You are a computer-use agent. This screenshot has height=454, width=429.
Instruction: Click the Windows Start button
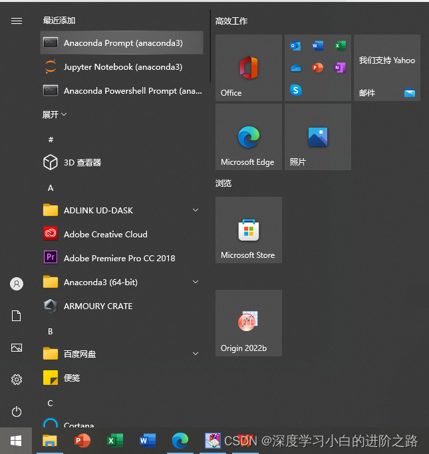(x=16, y=441)
